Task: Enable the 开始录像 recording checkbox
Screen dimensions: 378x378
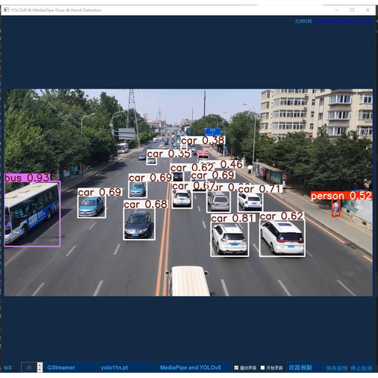Action: (262, 367)
